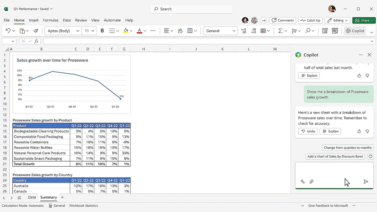
Task: Click the AutoSum sigma icon
Action: point(280,31)
